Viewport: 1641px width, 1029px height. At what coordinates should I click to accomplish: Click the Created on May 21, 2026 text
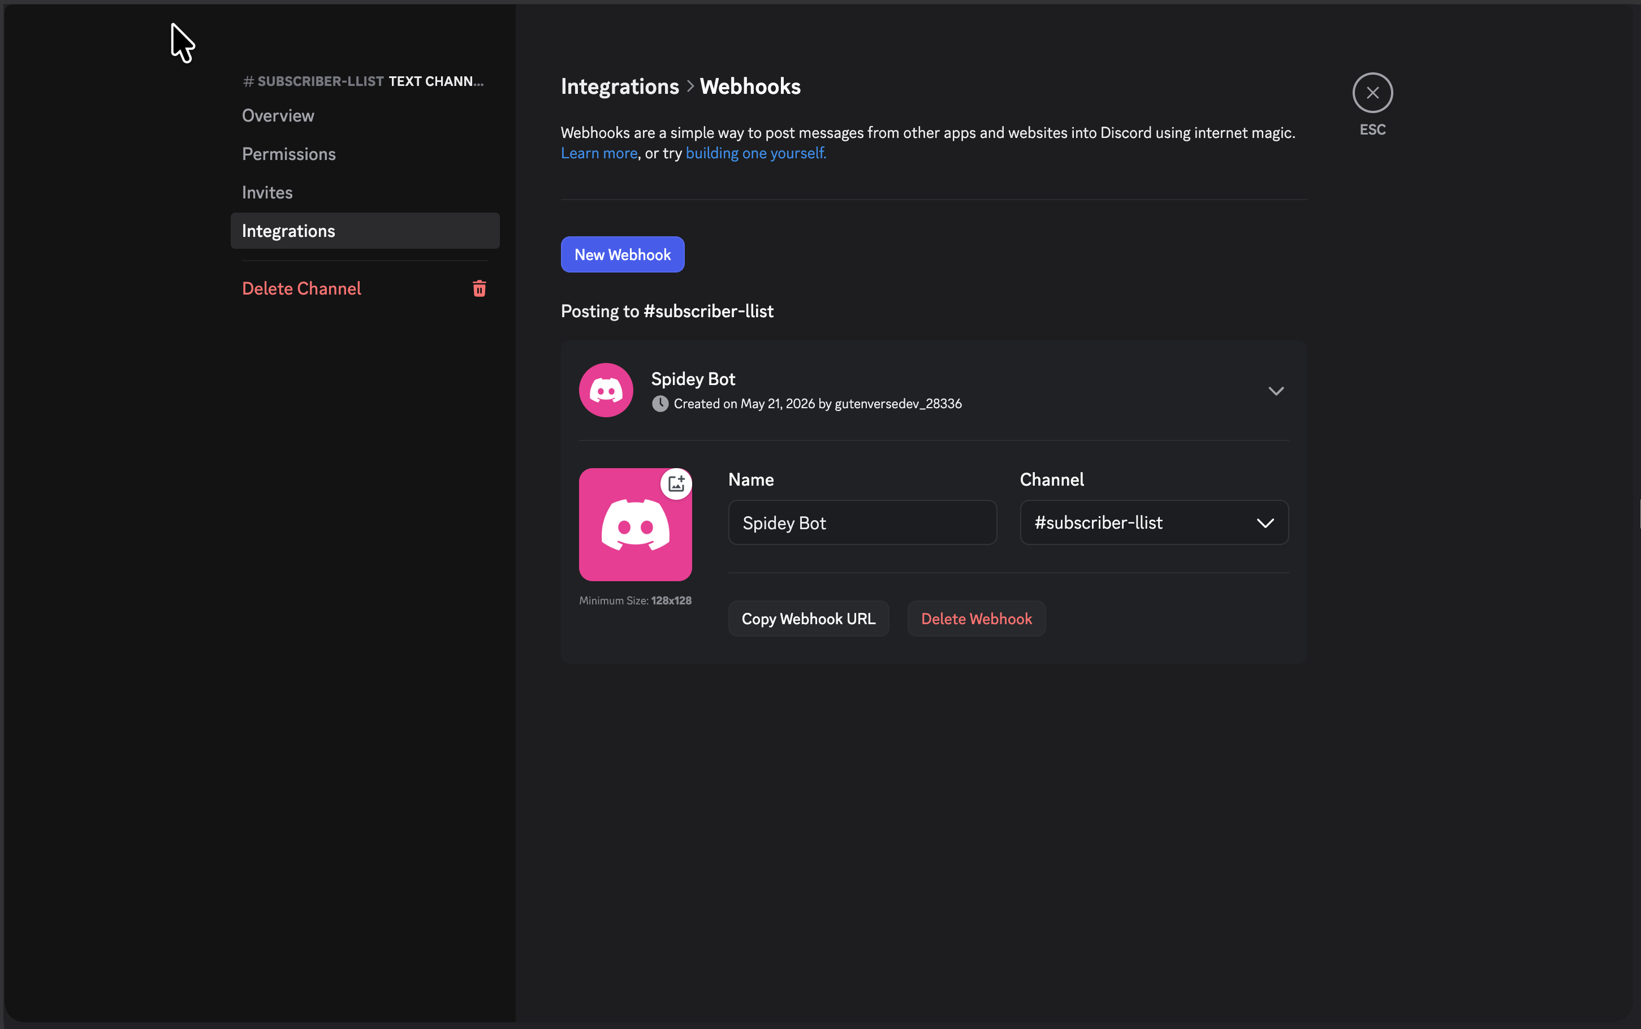818,404
